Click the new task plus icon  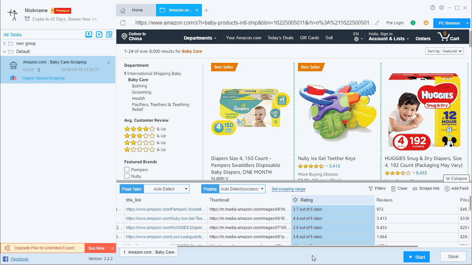(99, 34)
